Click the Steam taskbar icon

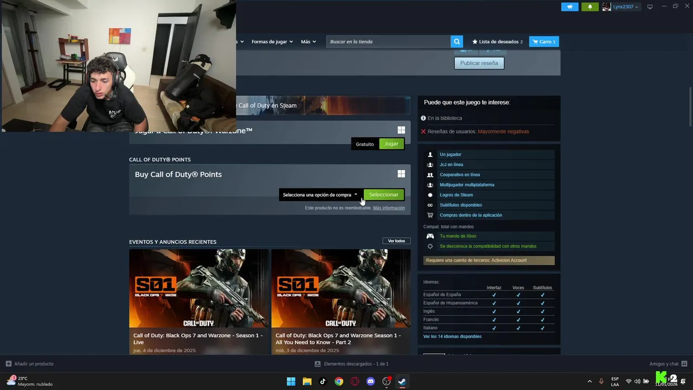[402, 381]
